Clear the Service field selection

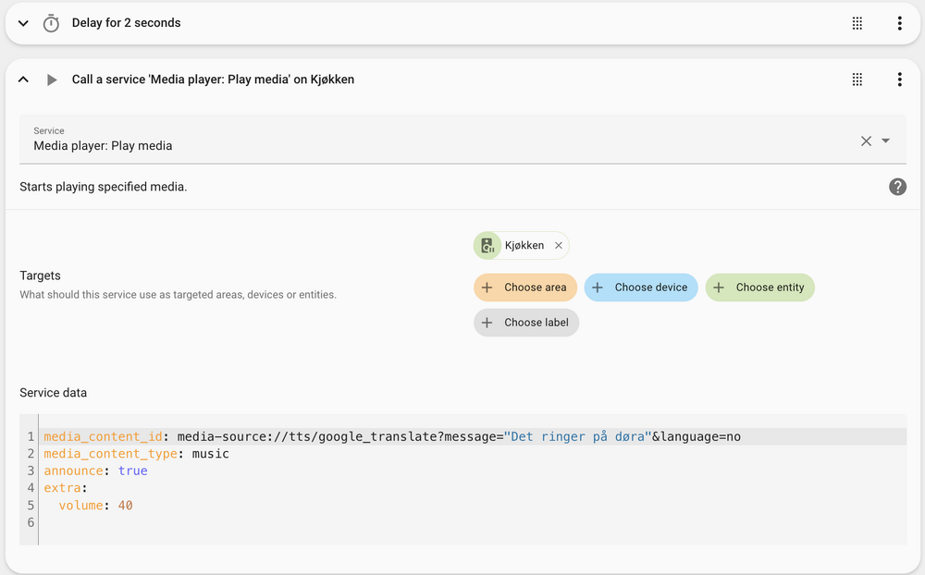pyautogui.click(x=866, y=141)
